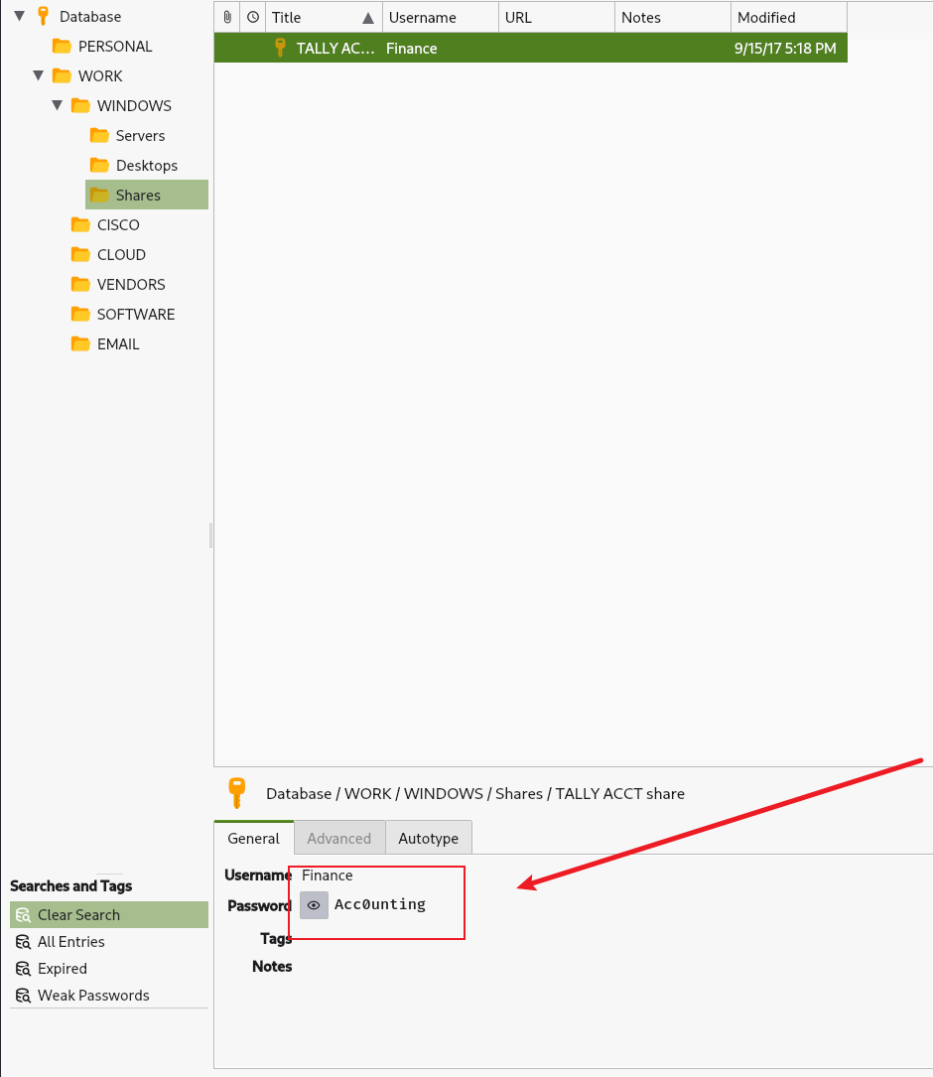Image resolution: width=933 pixels, height=1077 pixels.
Task: Open the Advanced tab
Action: click(x=339, y=838)
